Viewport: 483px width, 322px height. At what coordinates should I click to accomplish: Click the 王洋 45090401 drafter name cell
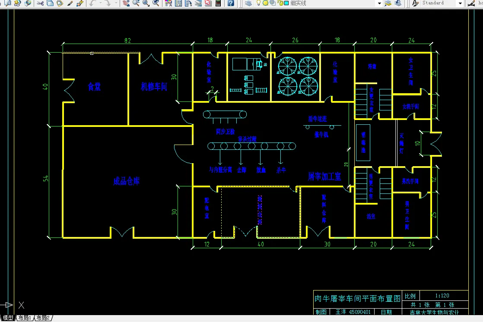pos(353,312)
